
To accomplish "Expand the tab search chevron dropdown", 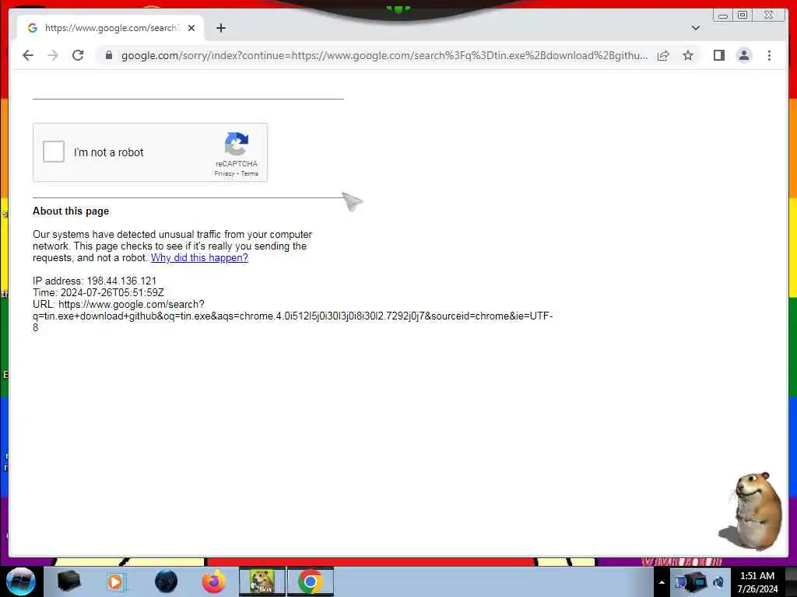I will click(696, 28).
